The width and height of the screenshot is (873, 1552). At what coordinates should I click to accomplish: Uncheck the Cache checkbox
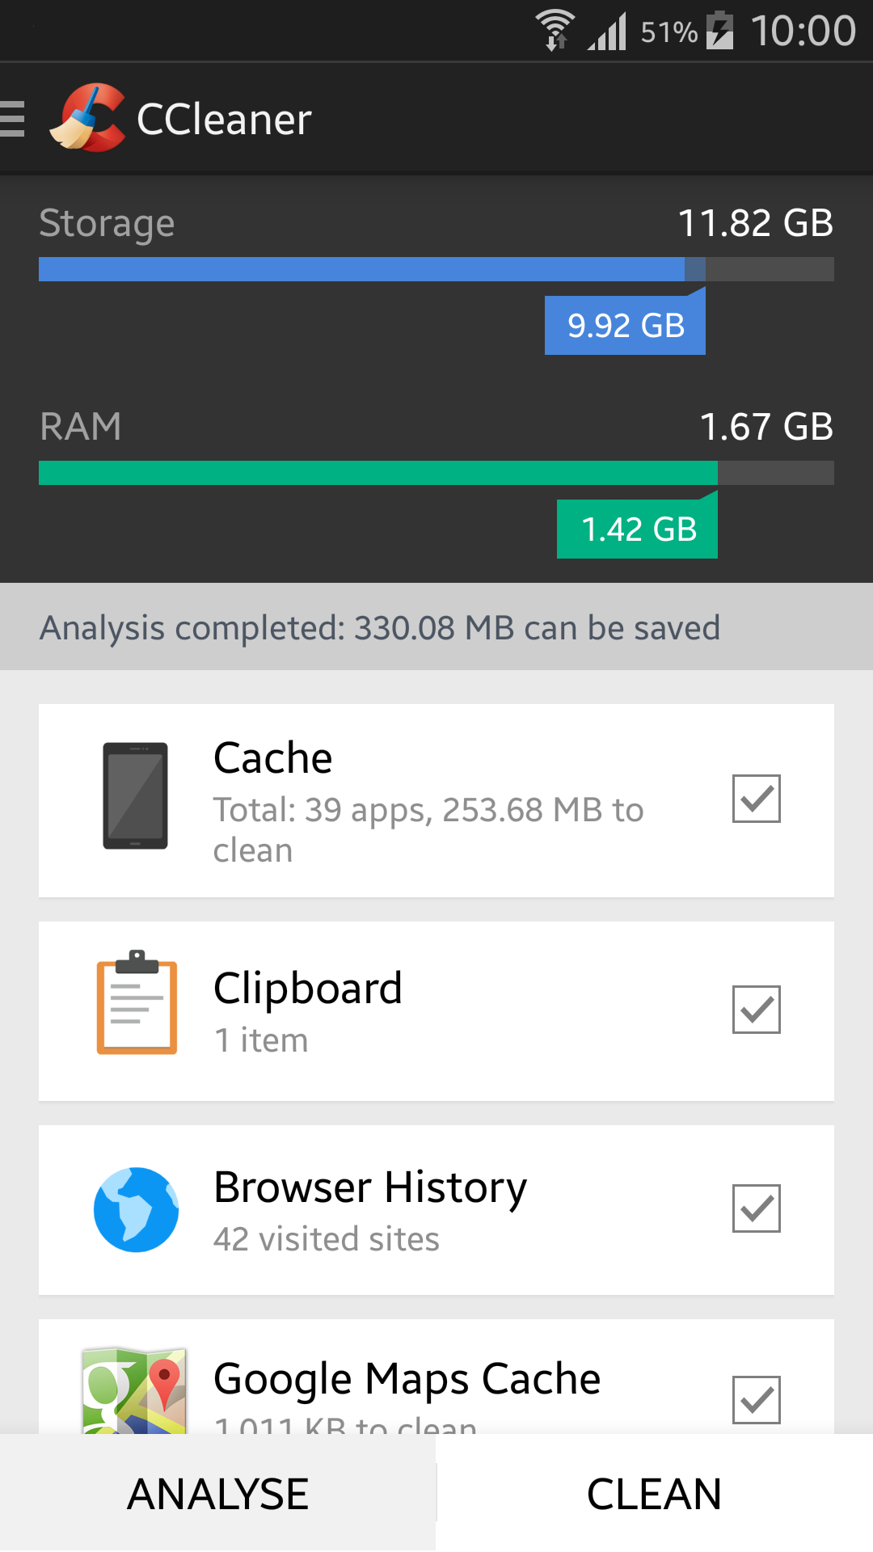tap(756, 799)
